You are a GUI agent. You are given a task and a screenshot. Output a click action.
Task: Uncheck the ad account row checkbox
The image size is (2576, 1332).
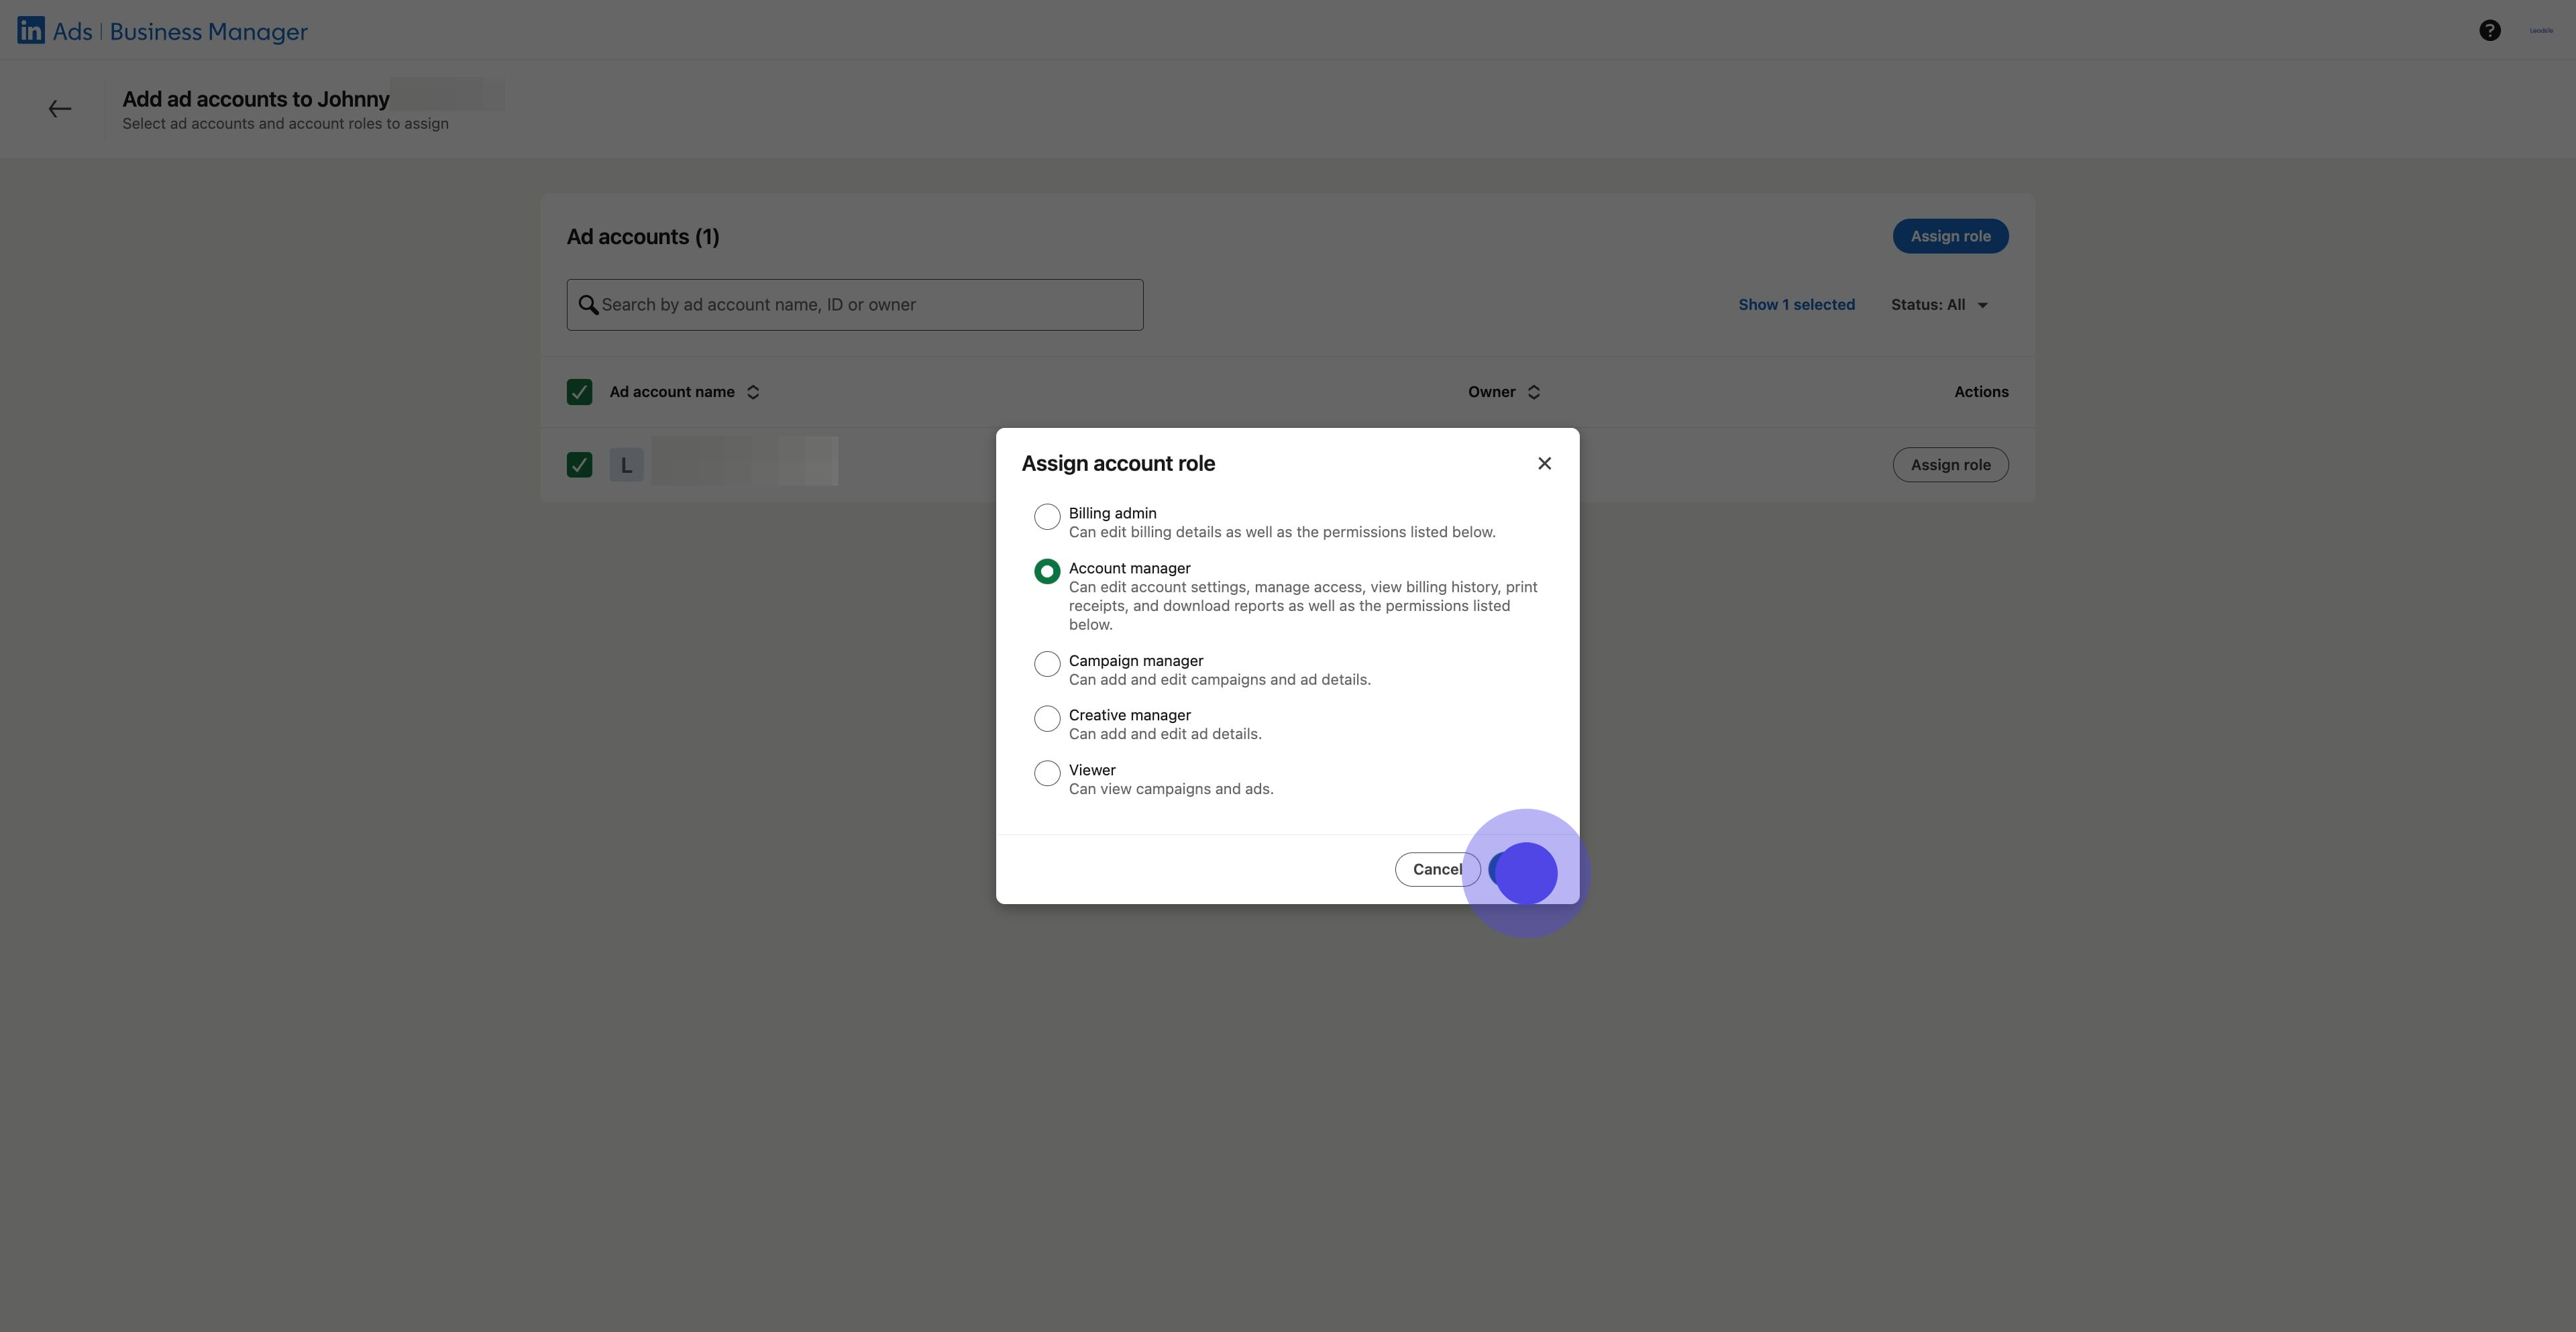click(579, 465)
